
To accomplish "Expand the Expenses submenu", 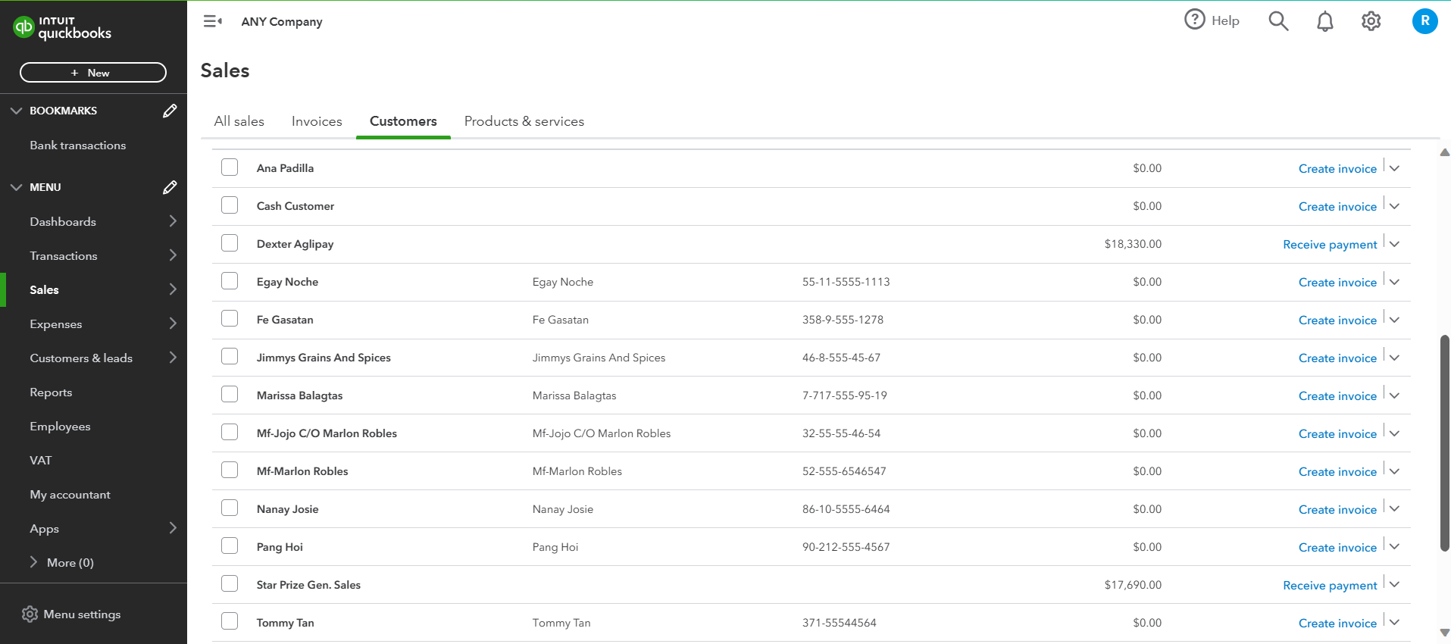I will tap(173, 324).
